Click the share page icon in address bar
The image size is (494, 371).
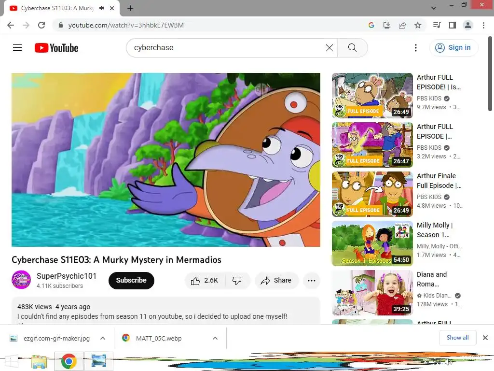(402, 25)
